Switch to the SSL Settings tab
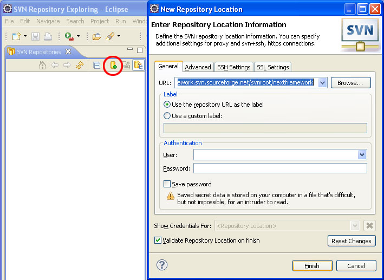Viewport: 384px width, 280px height. pyautogui.click(x=273, y=67)
